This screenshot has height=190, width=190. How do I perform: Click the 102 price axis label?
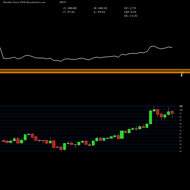click(x=181, y=110)
